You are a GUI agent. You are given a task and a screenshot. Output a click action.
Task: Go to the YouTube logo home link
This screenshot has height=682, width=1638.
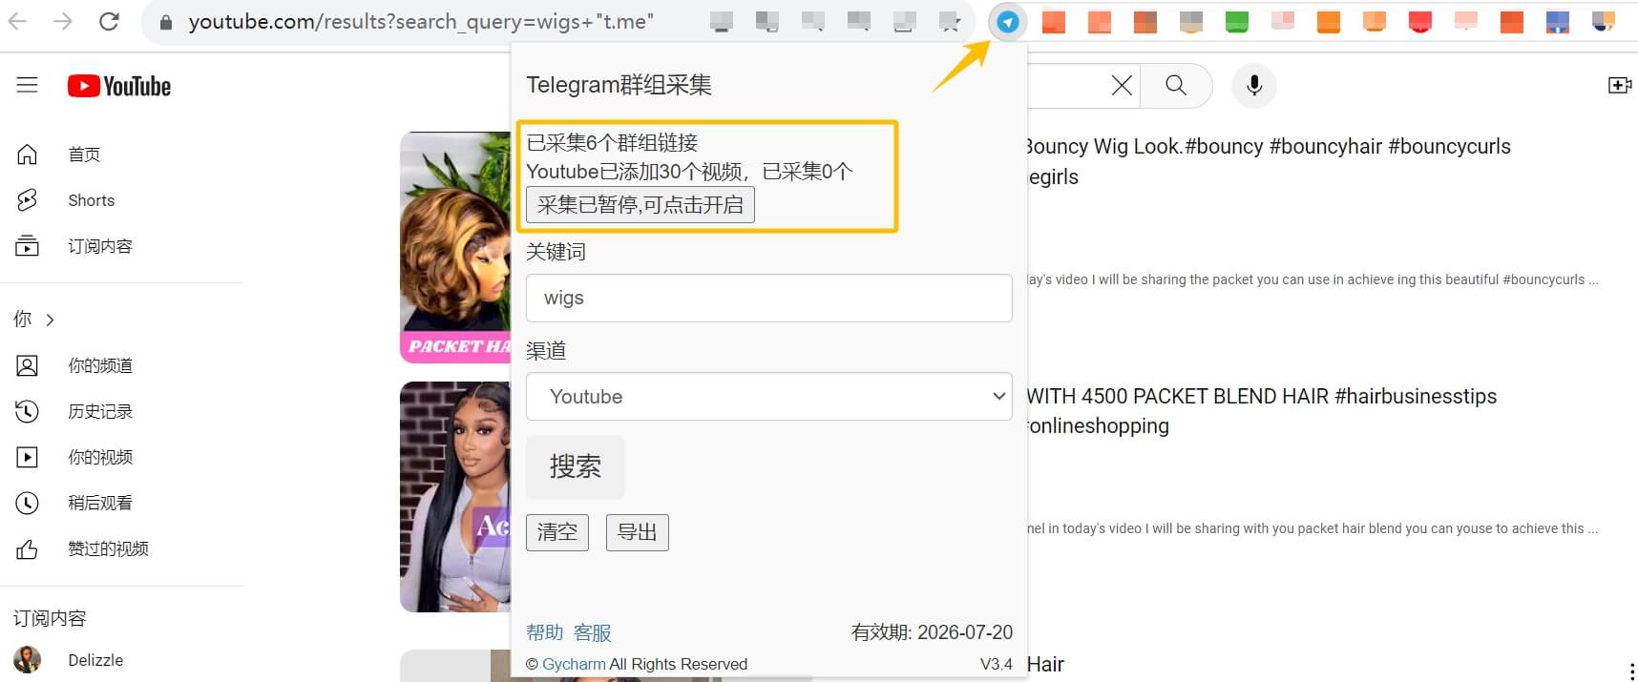(x=119, y=86)
